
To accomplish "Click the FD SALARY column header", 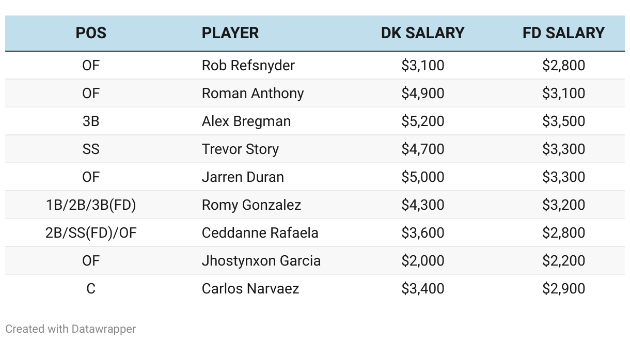I will (x=564, y=33).
